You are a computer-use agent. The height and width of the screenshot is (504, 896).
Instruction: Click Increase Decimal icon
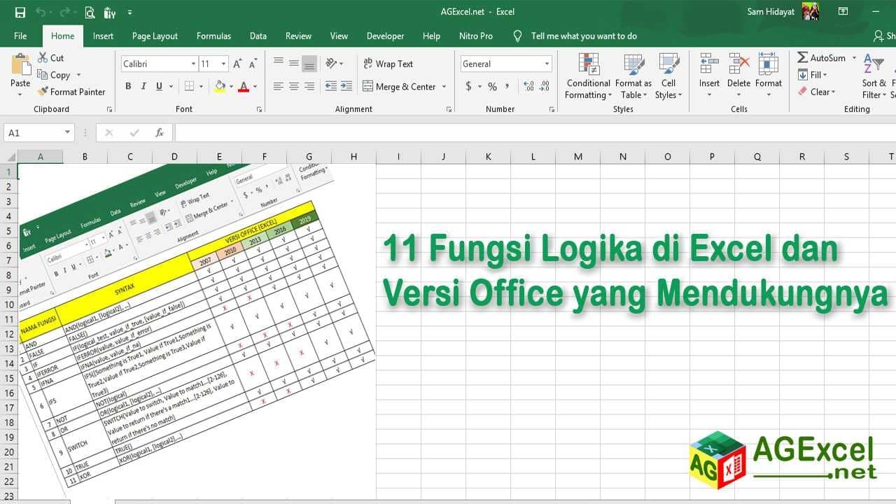[528, 86]
